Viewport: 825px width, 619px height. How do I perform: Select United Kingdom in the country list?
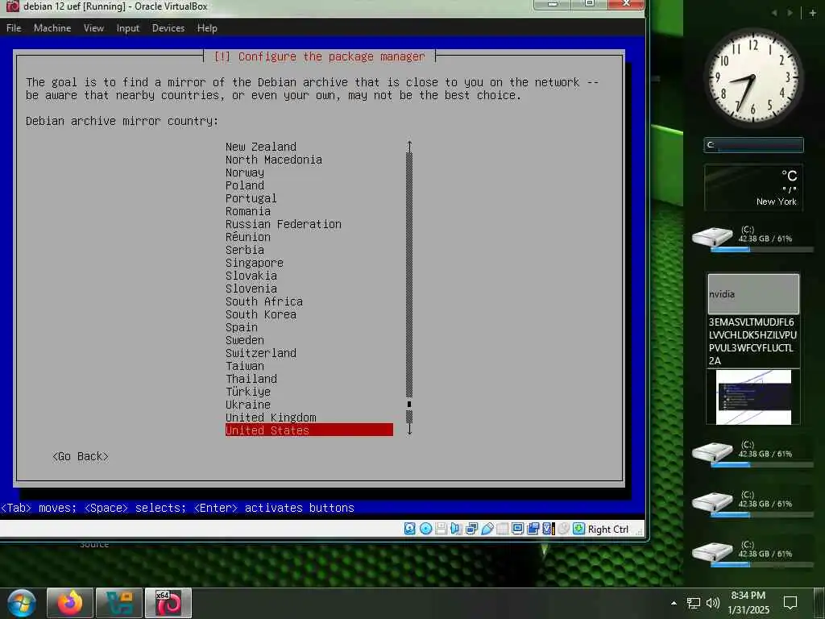tap(271, 418)
